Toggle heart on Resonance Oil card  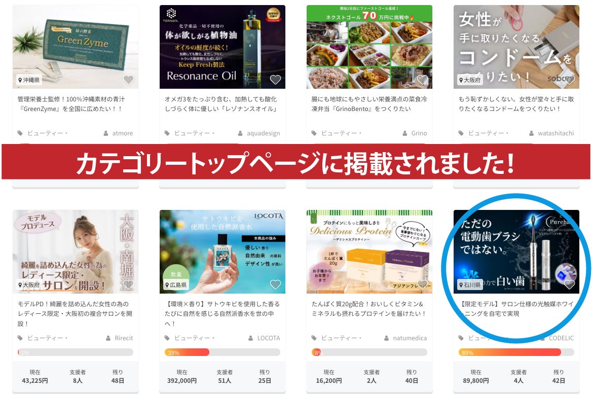[x=275, y=80]
